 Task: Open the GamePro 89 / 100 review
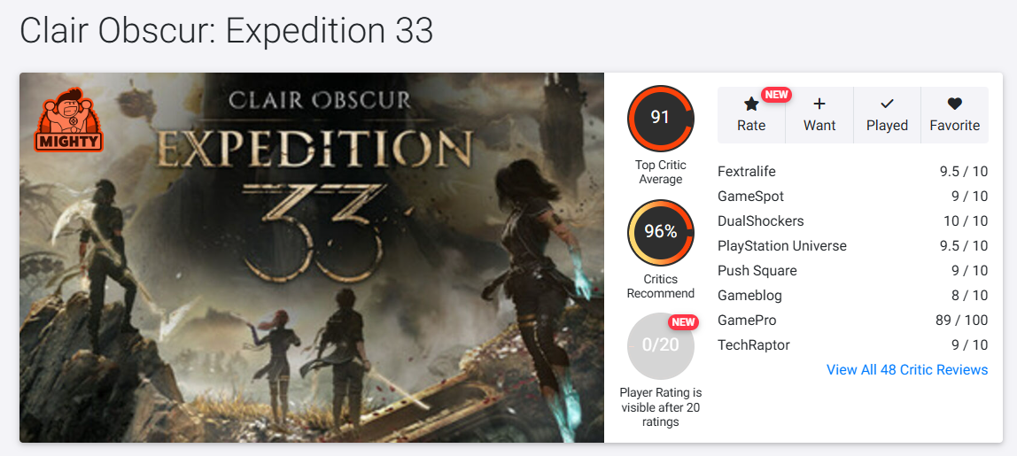tap(853, 321)
